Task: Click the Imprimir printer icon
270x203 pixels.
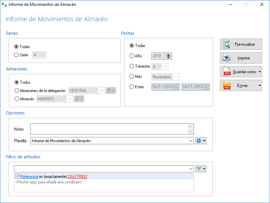Action: click(x=226, y=58)
